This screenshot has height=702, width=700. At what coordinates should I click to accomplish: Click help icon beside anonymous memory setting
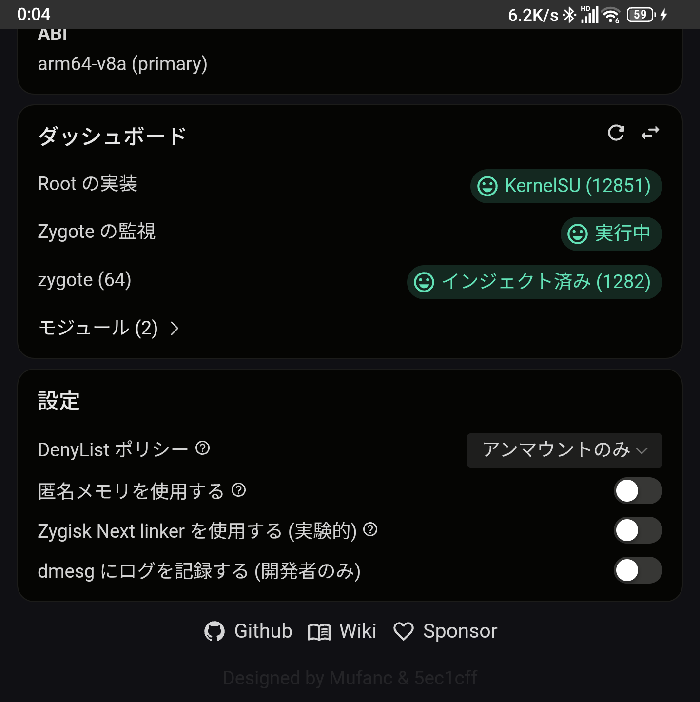pyautogui.click(x=238, y=489)
